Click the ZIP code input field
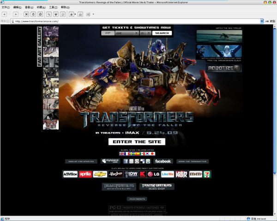Viewport: 277px width, 221px height. [107, 33]
